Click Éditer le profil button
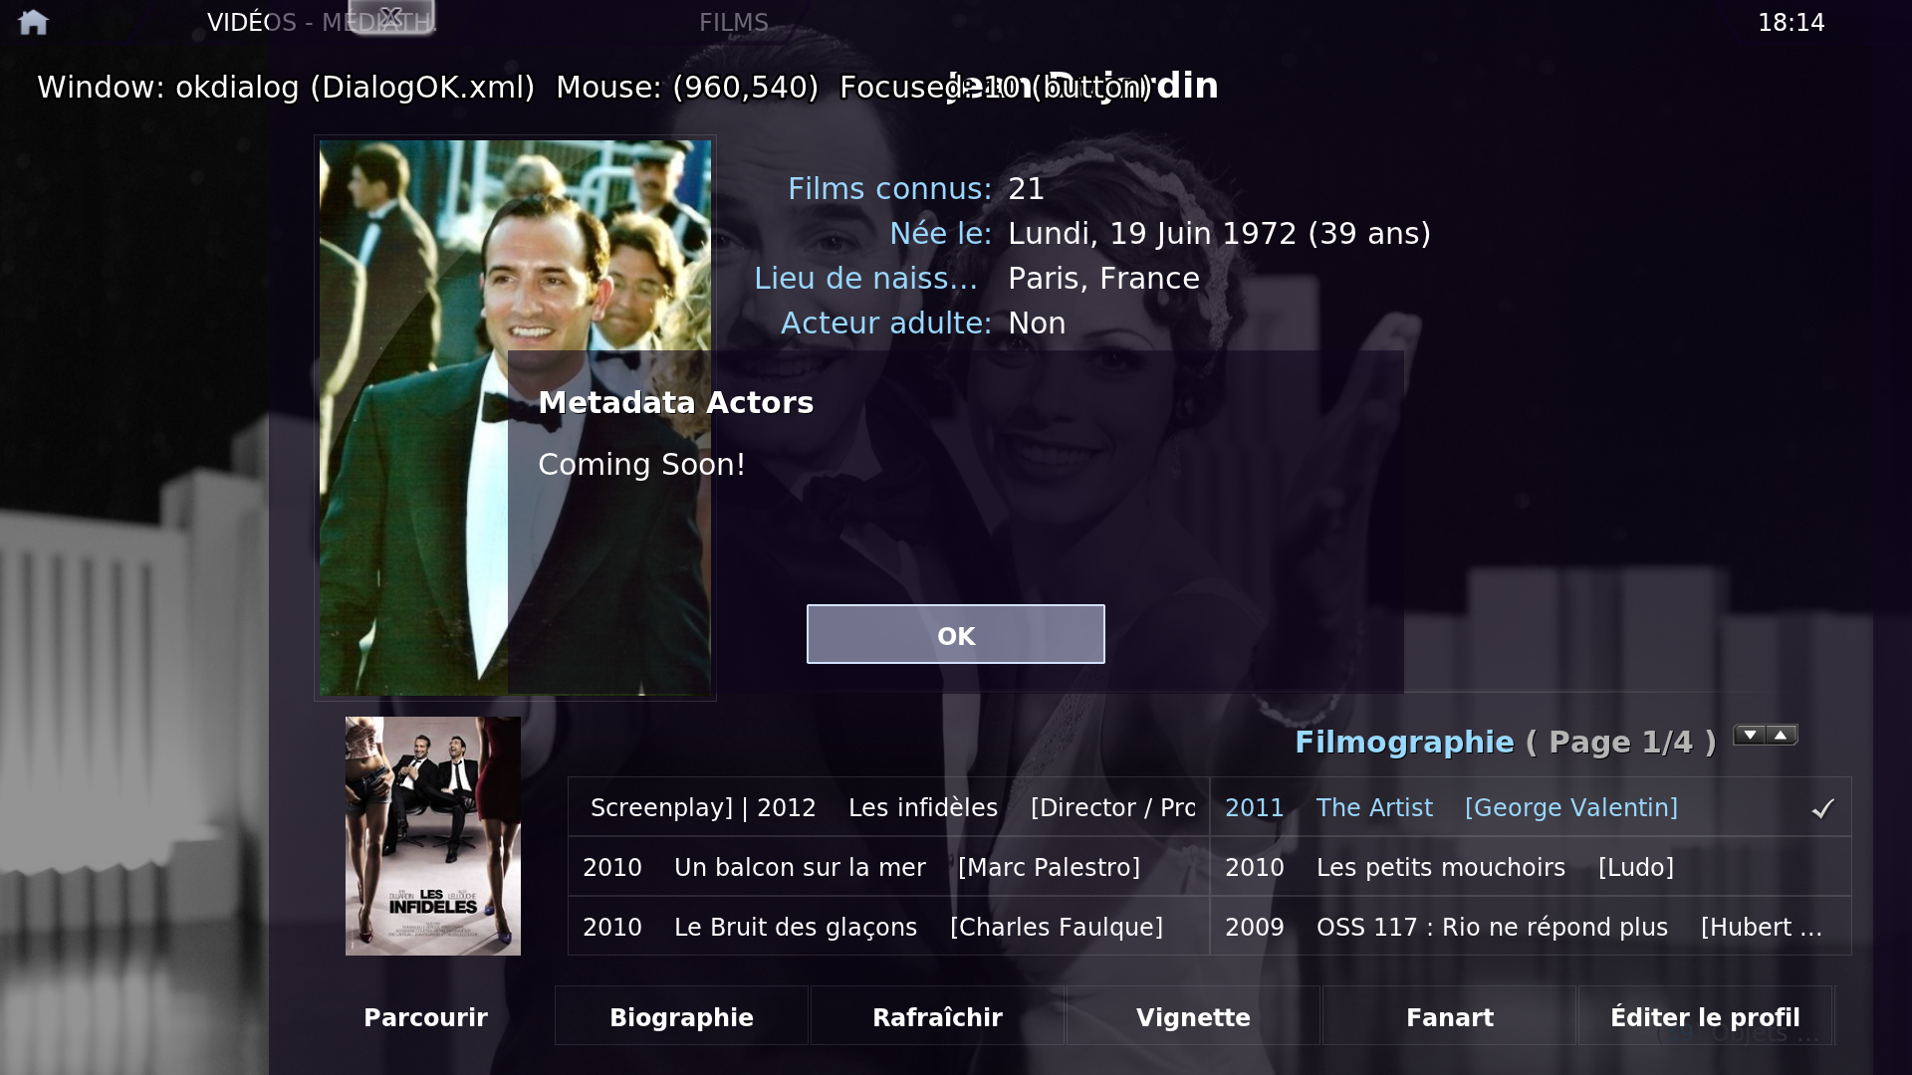This screenshot has height=1075, width=1912. click(x=1705, y=1017)
